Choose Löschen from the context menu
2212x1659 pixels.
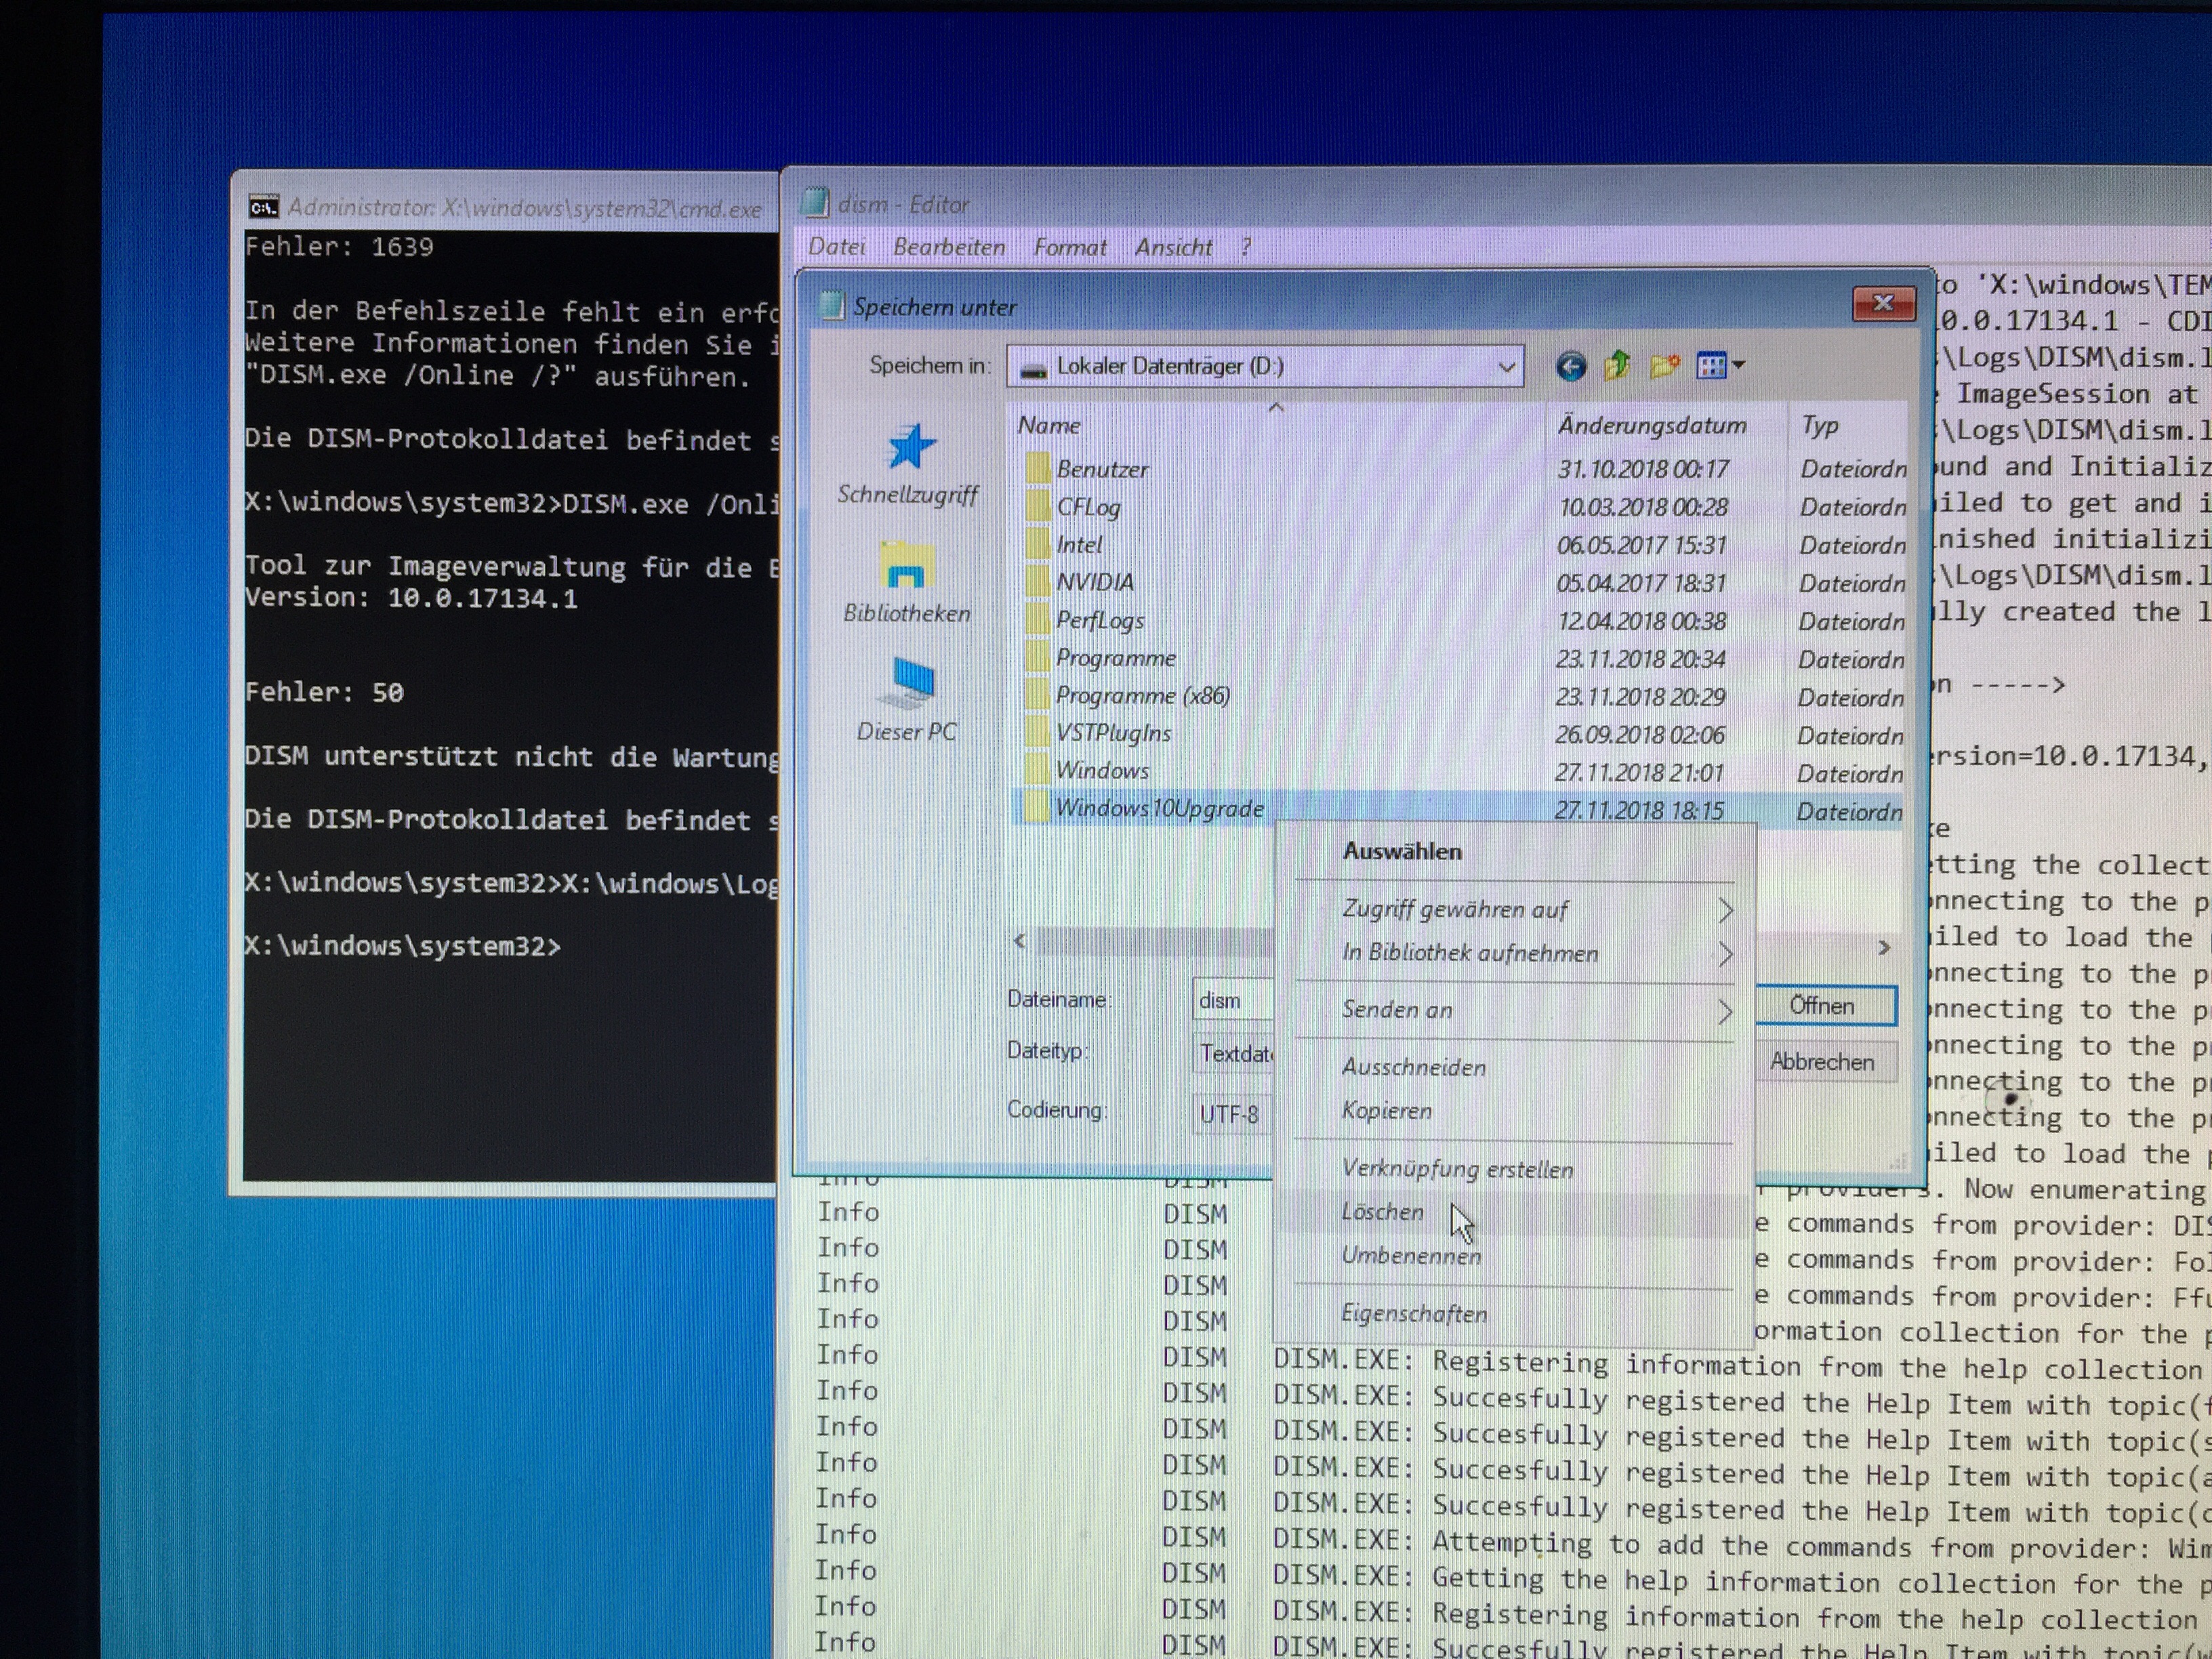point(1383,1212)
